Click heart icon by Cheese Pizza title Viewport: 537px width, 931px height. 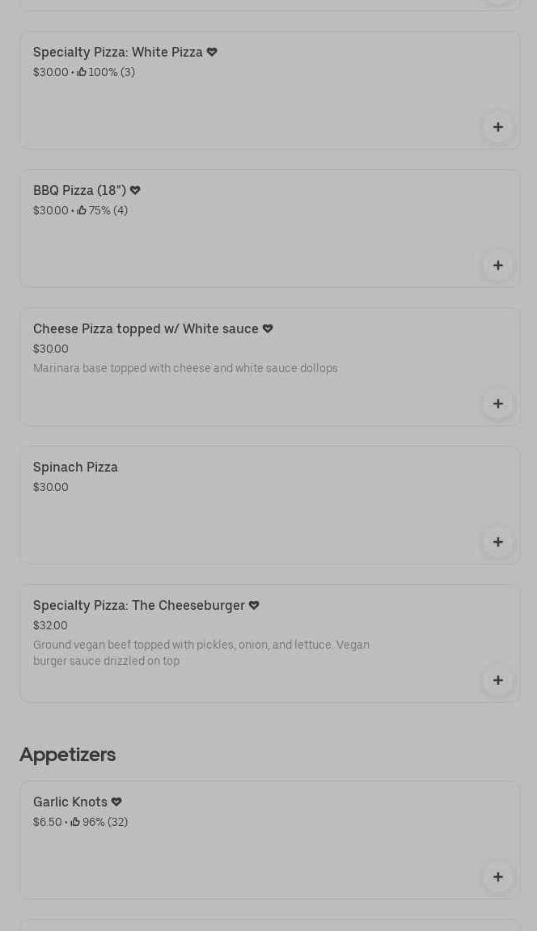pos(268,329)
